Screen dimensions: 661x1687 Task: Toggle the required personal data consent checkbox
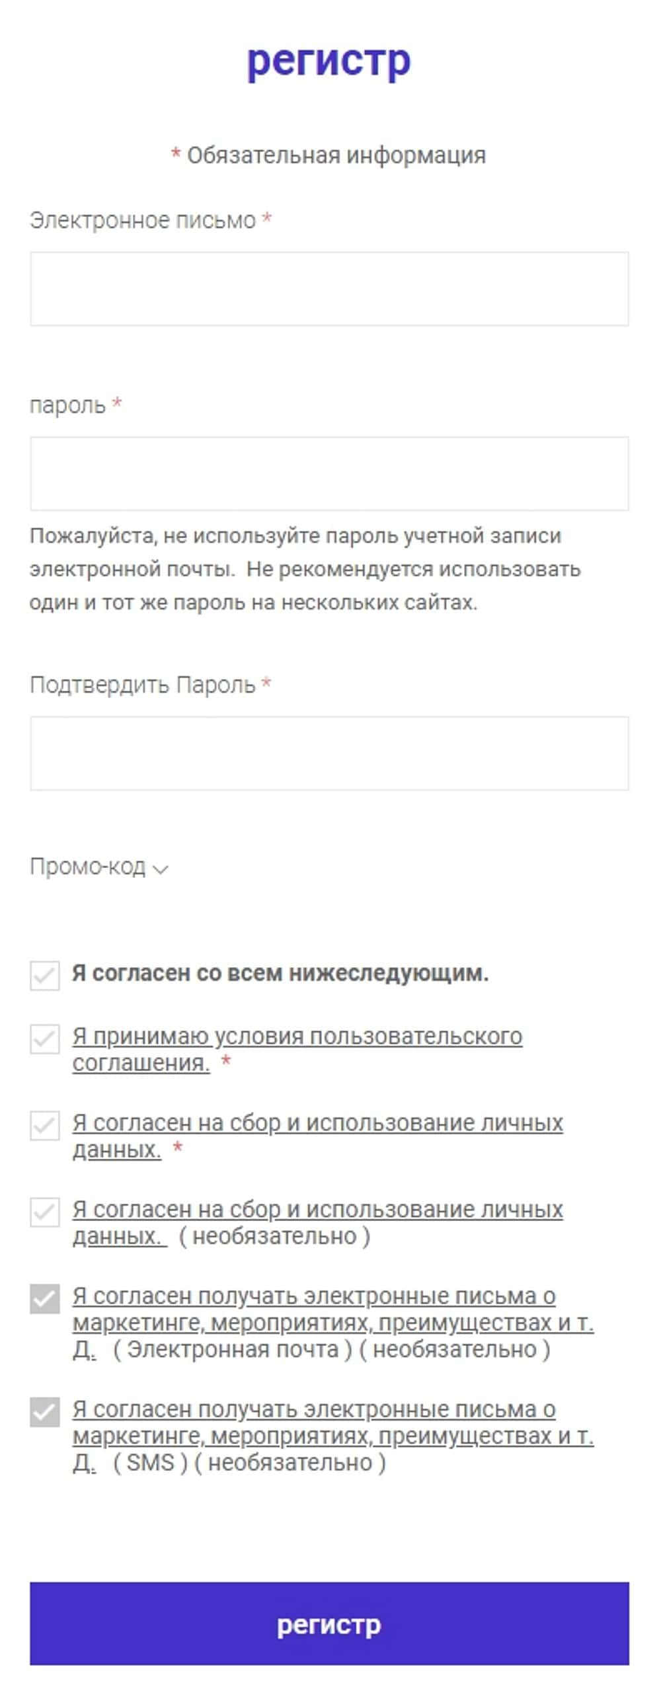(x=45, y=1125)
